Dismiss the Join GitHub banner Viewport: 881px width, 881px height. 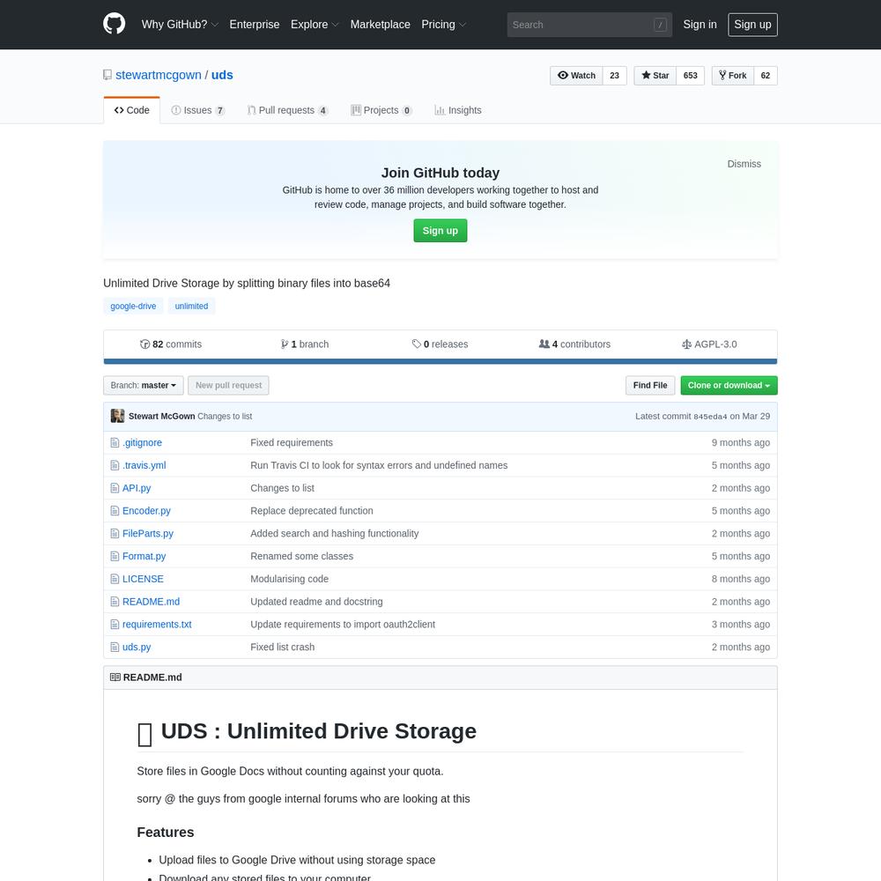click(x=744, y=164)
